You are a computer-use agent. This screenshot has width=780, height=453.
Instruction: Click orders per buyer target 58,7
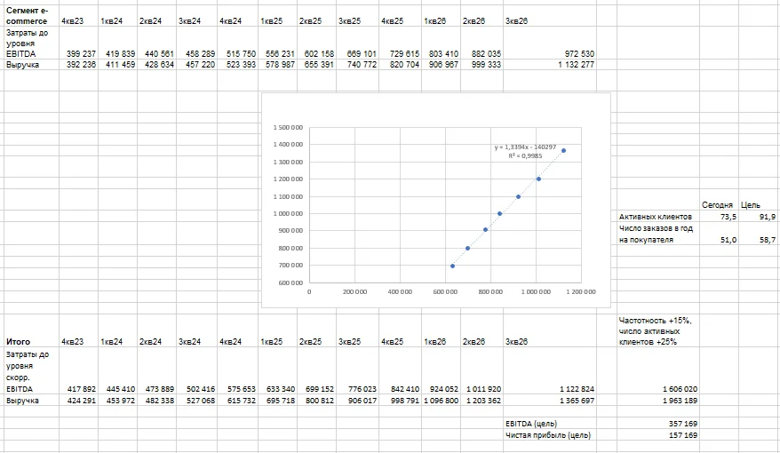click(x=758, y=234)
